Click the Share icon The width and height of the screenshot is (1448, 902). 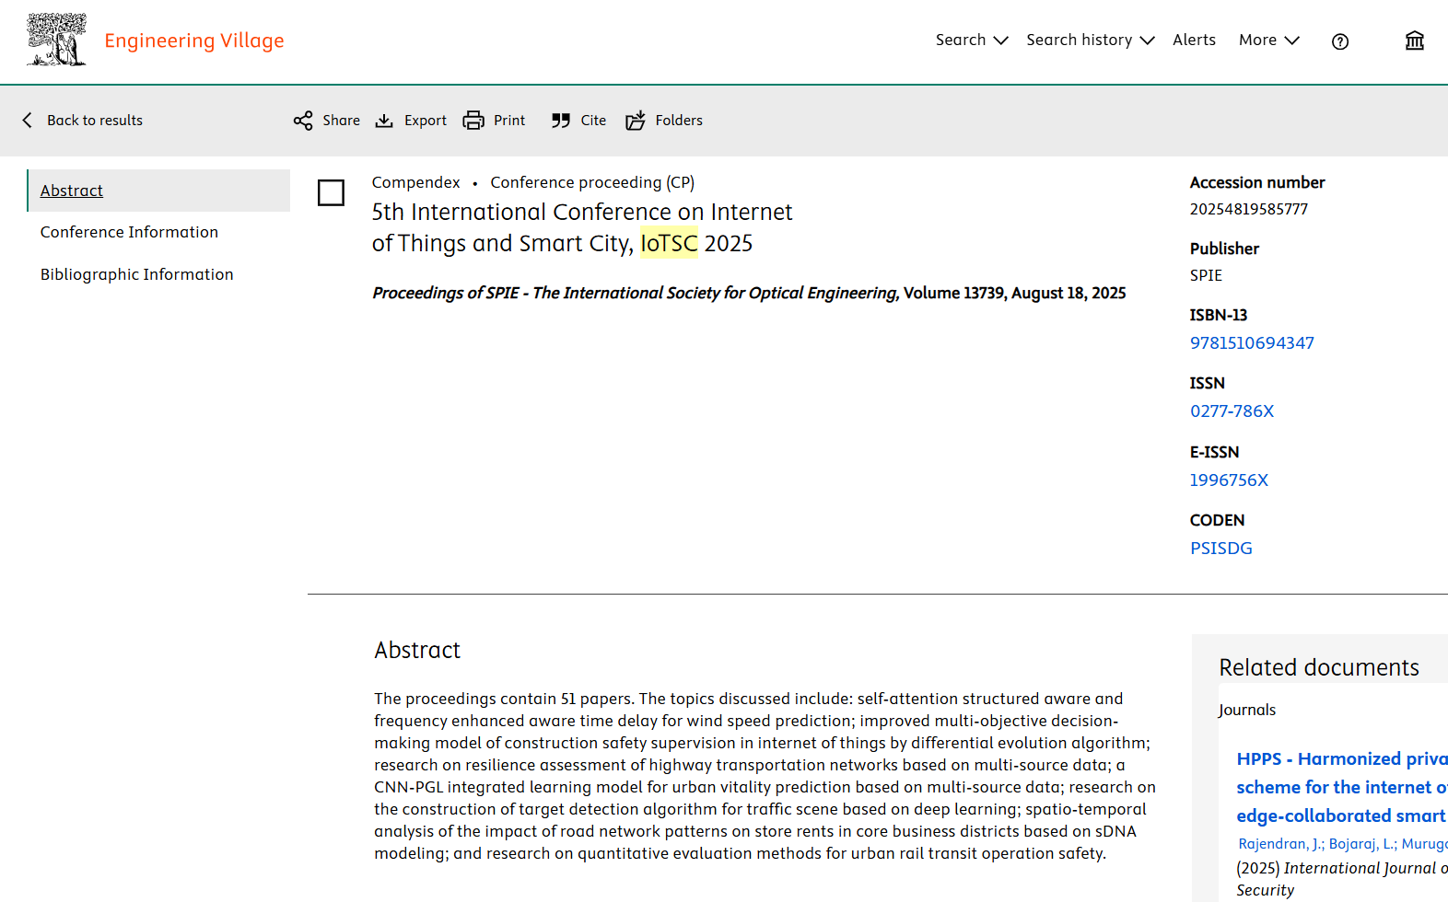303,121
